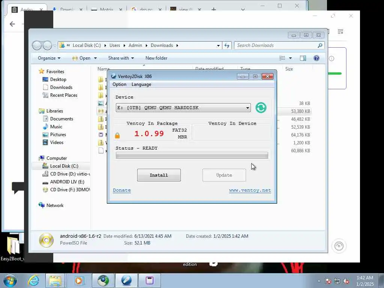Click the volume muted tray icon
This screenshot has height=288, width=384.
(x=346, y=281)
